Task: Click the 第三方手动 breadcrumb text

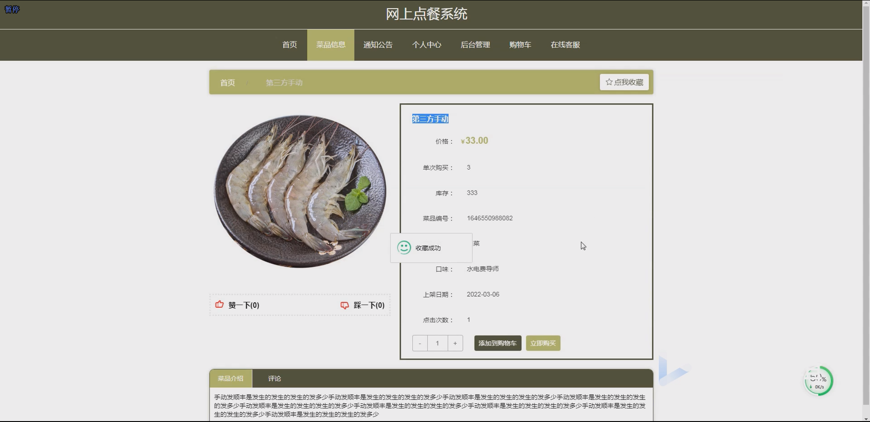Action: point(284,83)
